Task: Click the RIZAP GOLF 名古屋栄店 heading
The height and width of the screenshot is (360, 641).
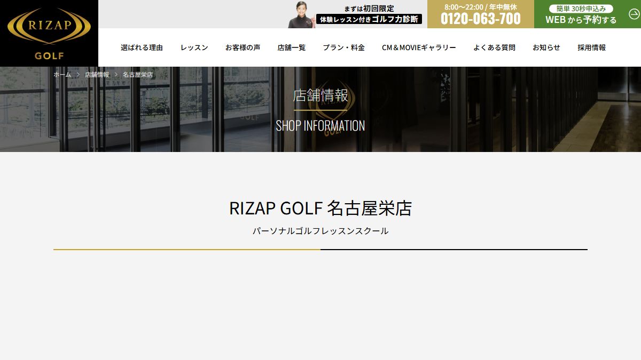Action: (320, 208)
